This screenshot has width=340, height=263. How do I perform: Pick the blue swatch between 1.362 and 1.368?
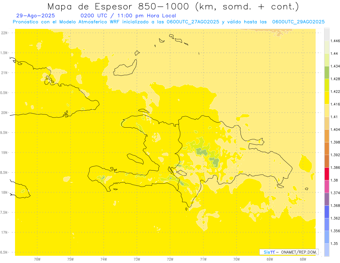coord(327,212)
